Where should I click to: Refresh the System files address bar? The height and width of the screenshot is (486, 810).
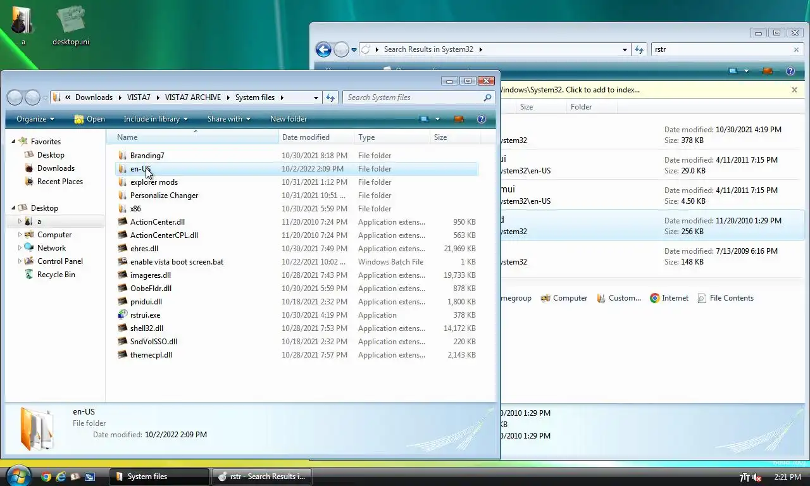pos(330,97)
